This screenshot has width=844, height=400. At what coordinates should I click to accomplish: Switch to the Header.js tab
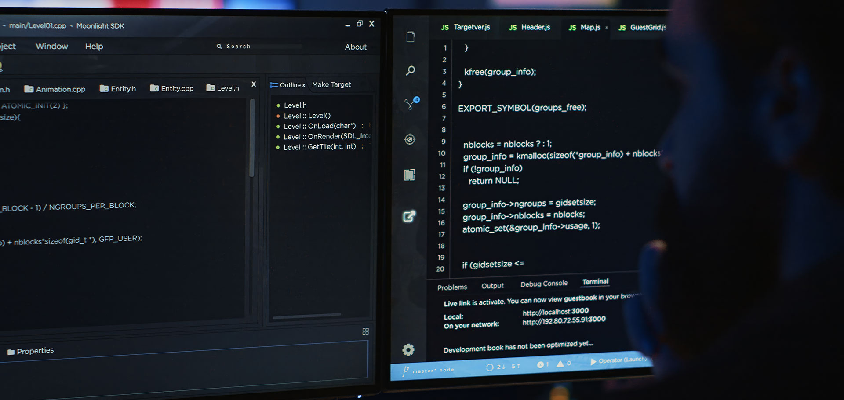pyautogui.click(x=529, y=27)
